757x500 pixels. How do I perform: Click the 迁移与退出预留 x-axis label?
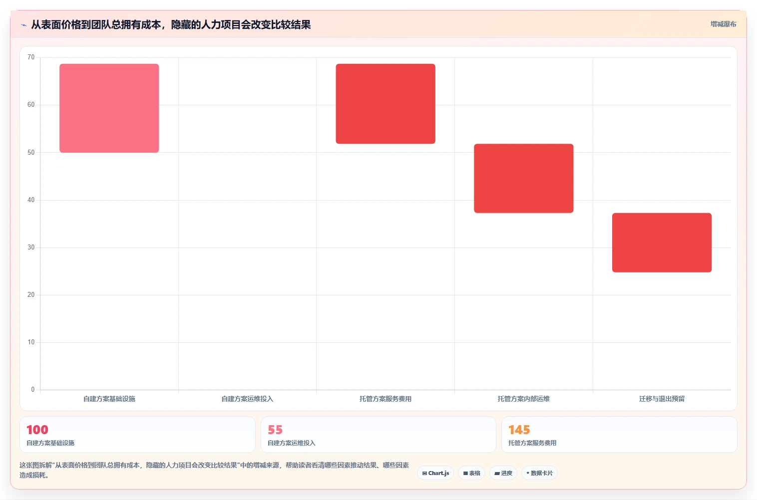pos(662,399)
